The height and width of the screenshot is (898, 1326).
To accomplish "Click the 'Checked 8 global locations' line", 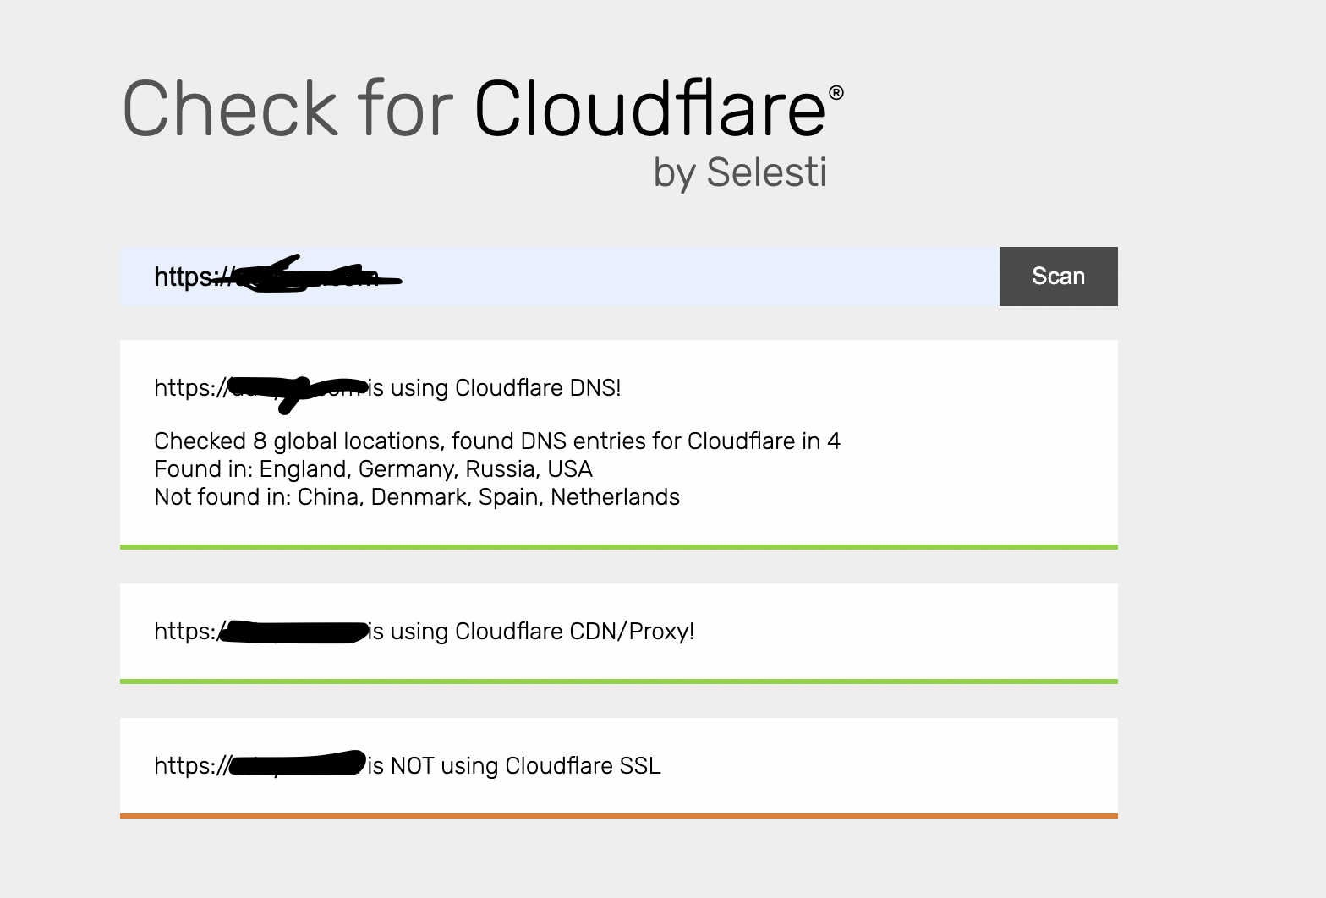I will tap(496, 441).
